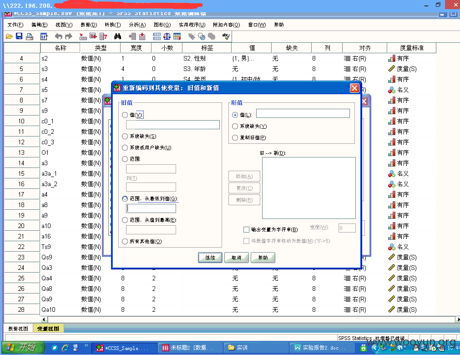Click measure cell 名义 in row 7
Screen dimensions: 460x355
(x=412, y=90)
